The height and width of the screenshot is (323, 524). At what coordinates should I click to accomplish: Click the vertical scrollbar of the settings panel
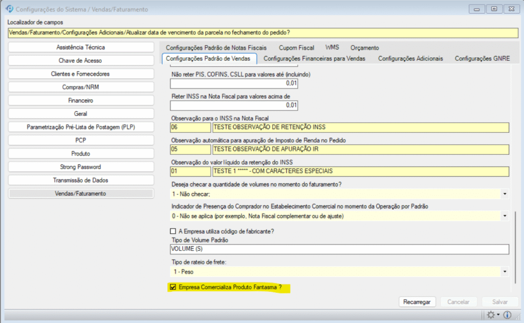coord(515,245)
